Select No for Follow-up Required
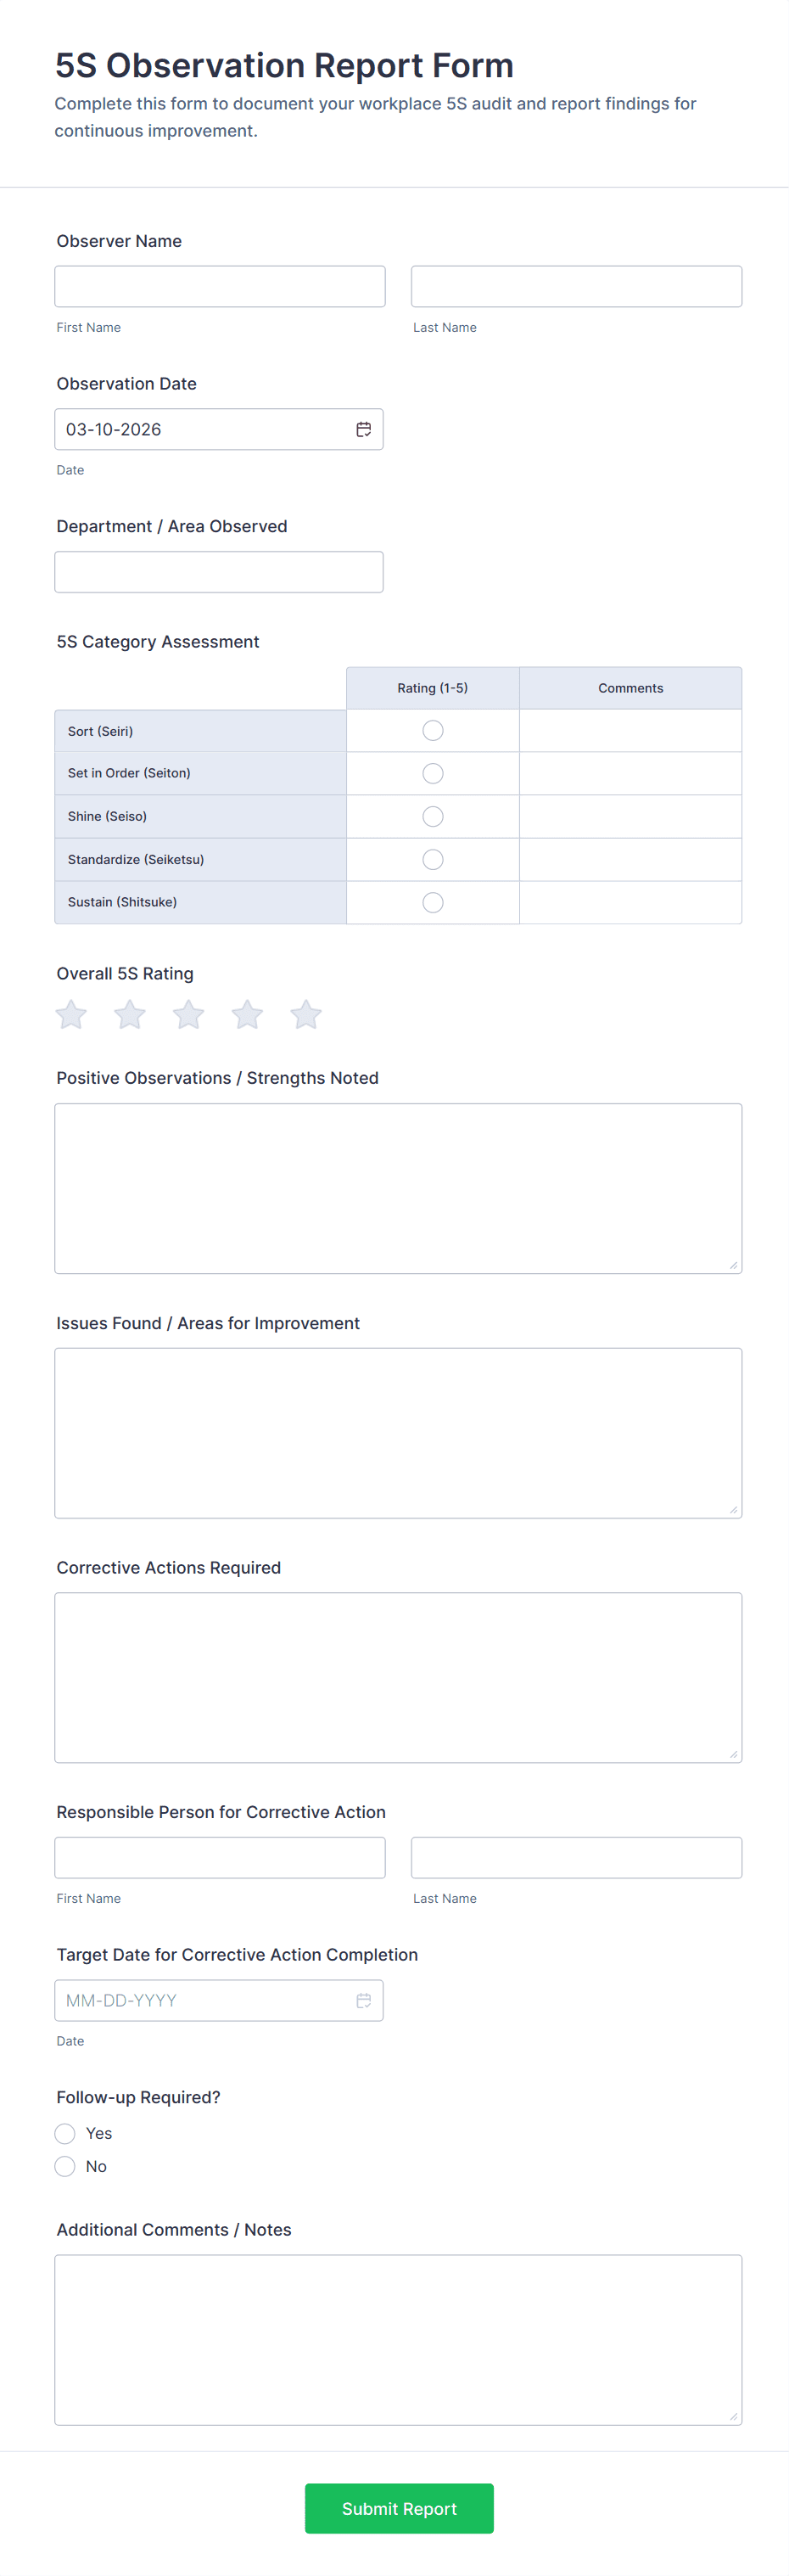Viewport: 789px width, 2576px height. point(66,2166)
